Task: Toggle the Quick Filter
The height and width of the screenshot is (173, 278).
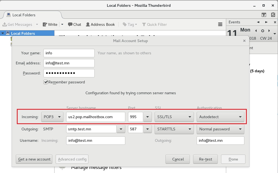Action: point(154,24)
